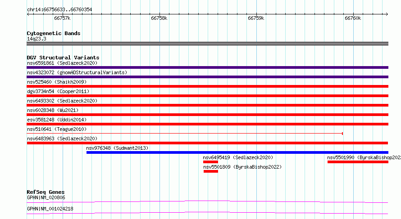
Task: Click the gray 14q23.3 cytogenetic band bar
Action: (207, 44)
